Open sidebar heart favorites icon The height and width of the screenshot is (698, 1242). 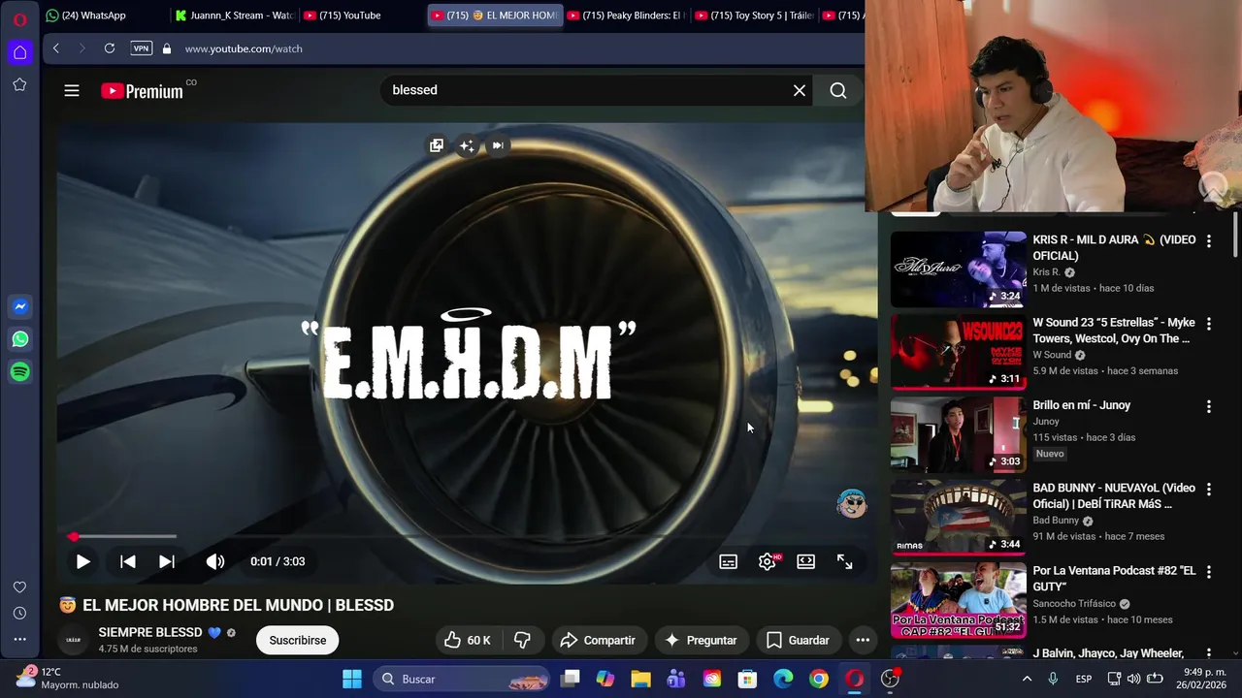pos(19,587)
